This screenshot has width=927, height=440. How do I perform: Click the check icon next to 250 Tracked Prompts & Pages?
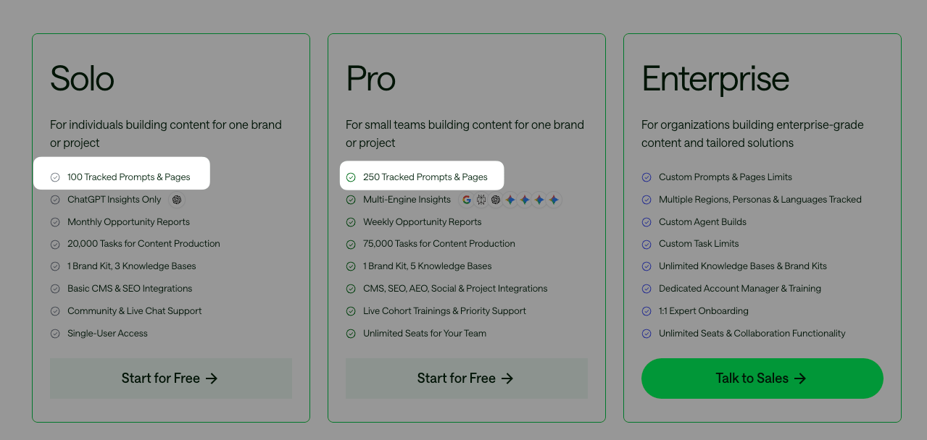tap(351, 177)
